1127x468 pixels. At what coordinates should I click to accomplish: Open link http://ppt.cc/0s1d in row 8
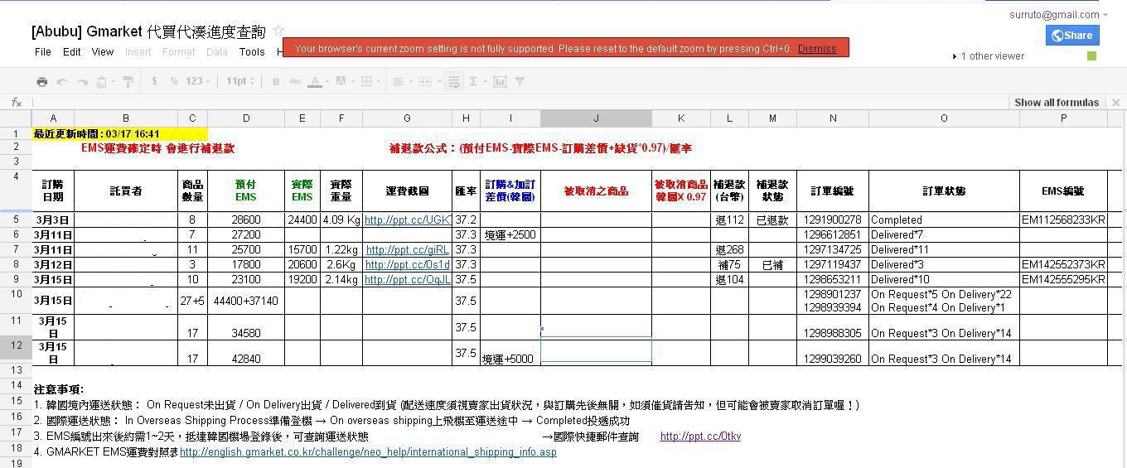407,264
